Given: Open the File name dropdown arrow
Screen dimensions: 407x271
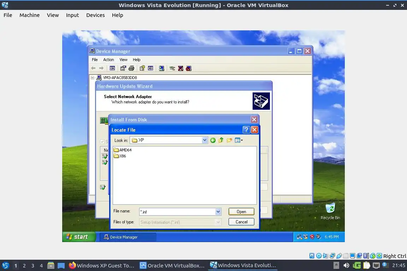Looking at the screenshot, I should pos(218,212).
